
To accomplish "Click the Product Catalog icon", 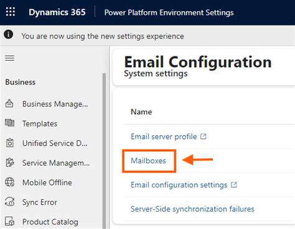I will point(10,221).
